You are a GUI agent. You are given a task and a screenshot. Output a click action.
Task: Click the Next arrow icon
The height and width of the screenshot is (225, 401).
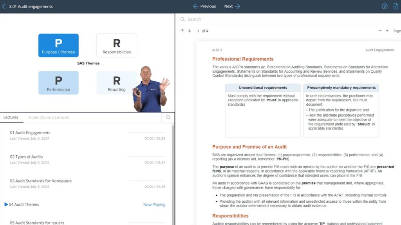238,6
